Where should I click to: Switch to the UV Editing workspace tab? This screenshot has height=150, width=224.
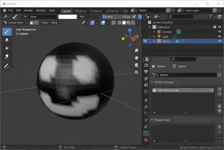[x=112, y=11]
